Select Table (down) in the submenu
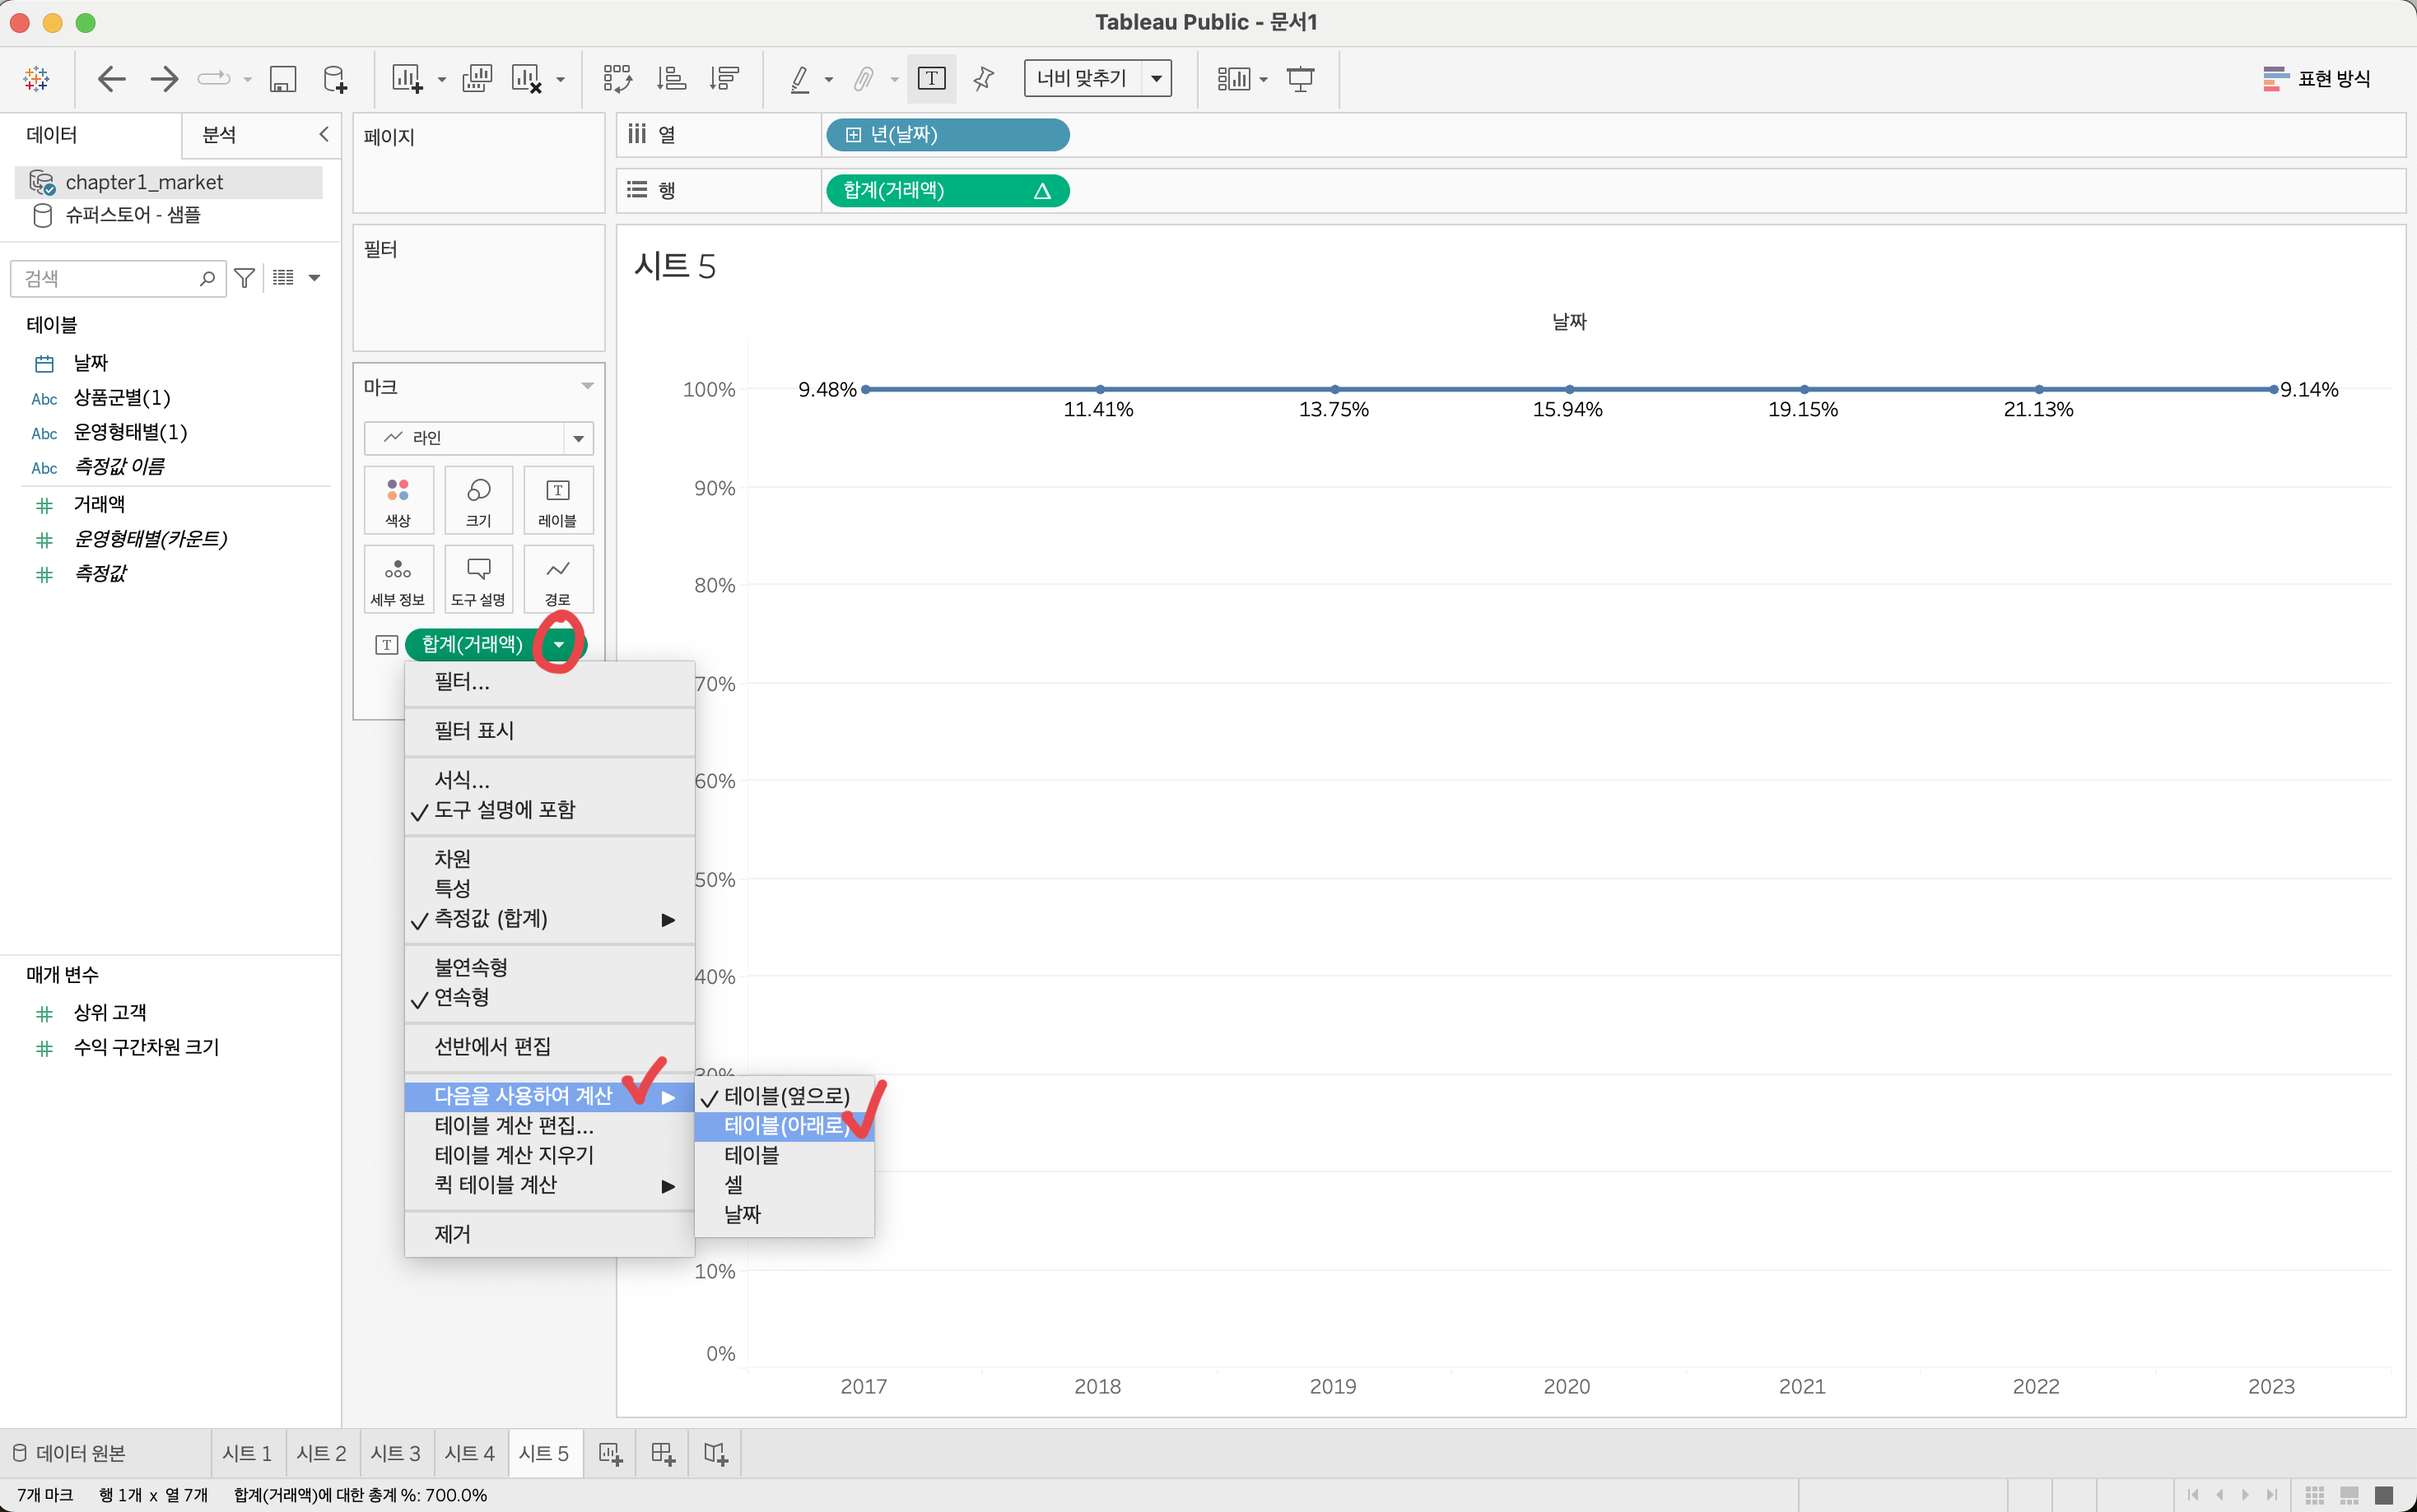The width and height of the screenshot is (2417, 1512). click(785, 1125)
